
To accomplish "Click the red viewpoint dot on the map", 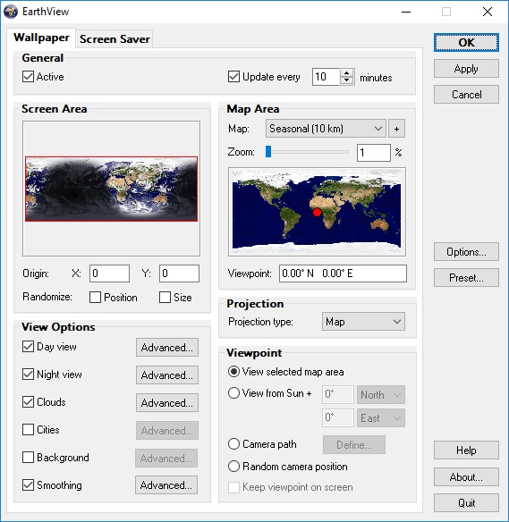I will [x=318, y=212].
